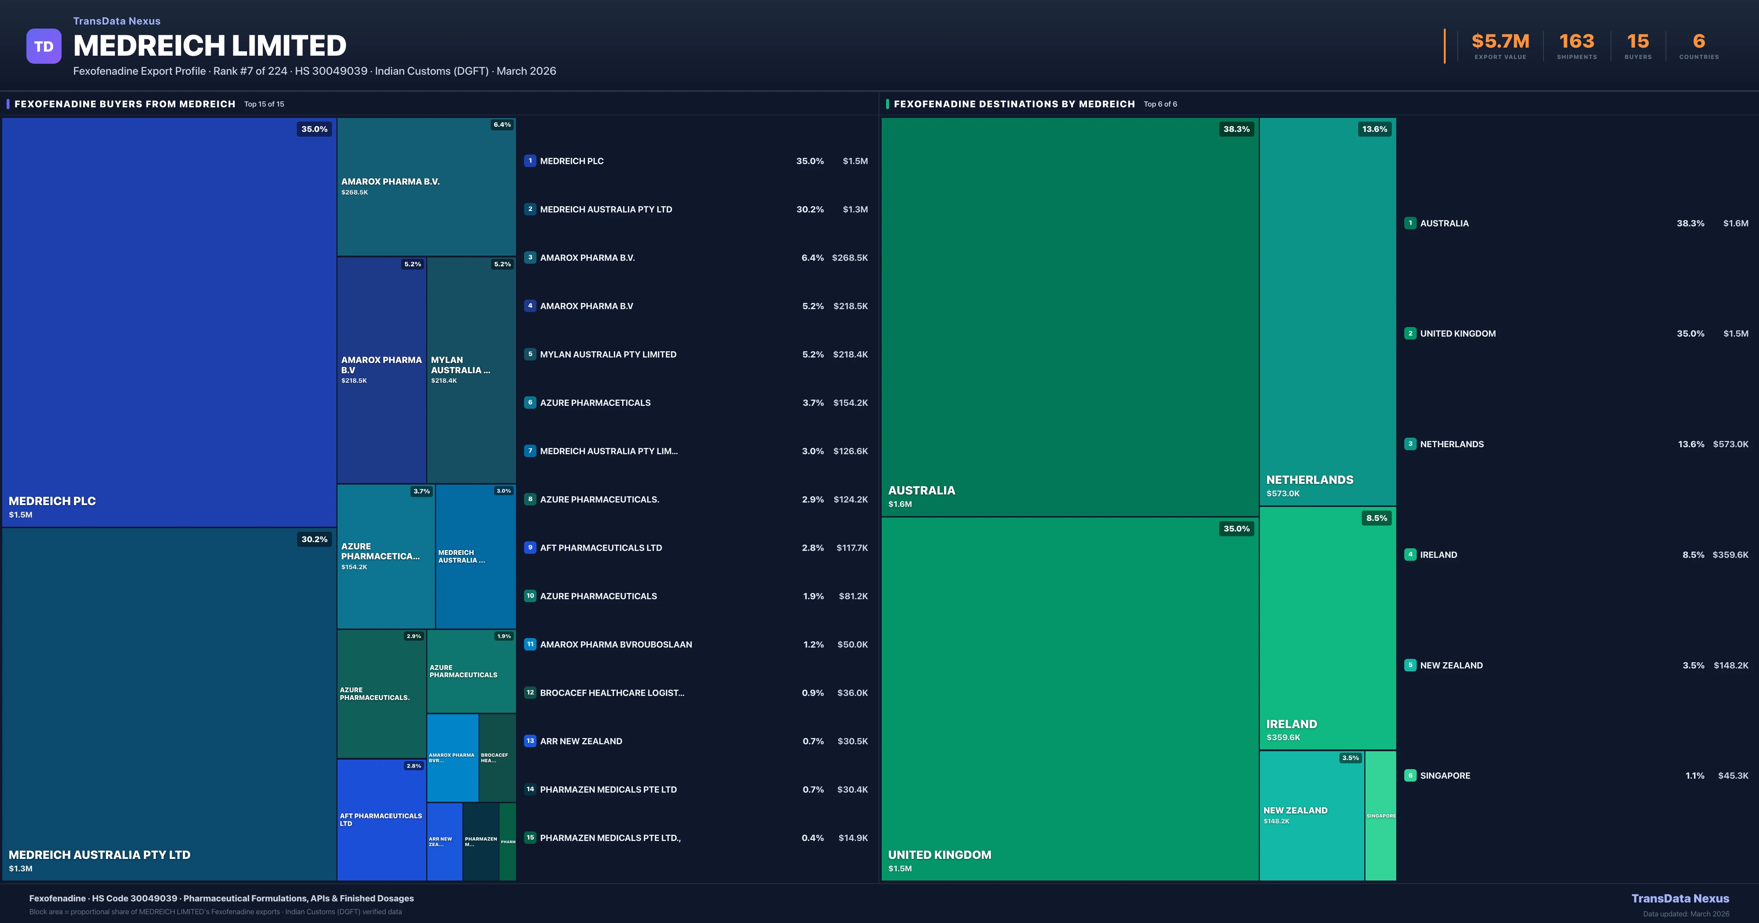Click rank badge 9 beside AFT PHARMACEUTICALS LTD
Image resolution: width=1759 pixels, height=923 pixels.
[530, 548]
